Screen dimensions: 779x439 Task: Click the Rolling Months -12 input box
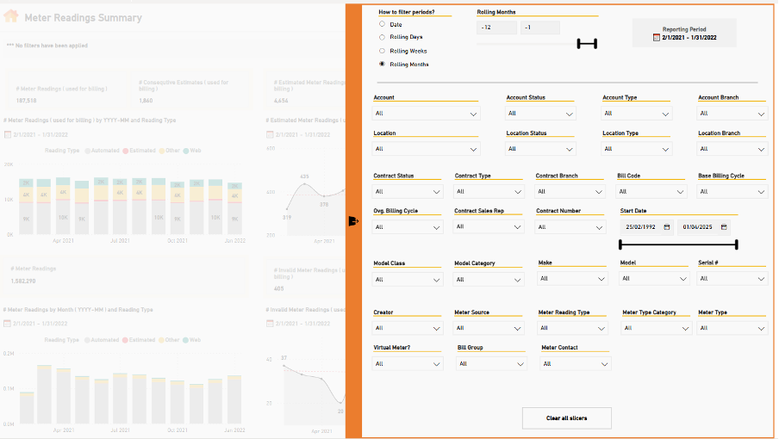497,28
